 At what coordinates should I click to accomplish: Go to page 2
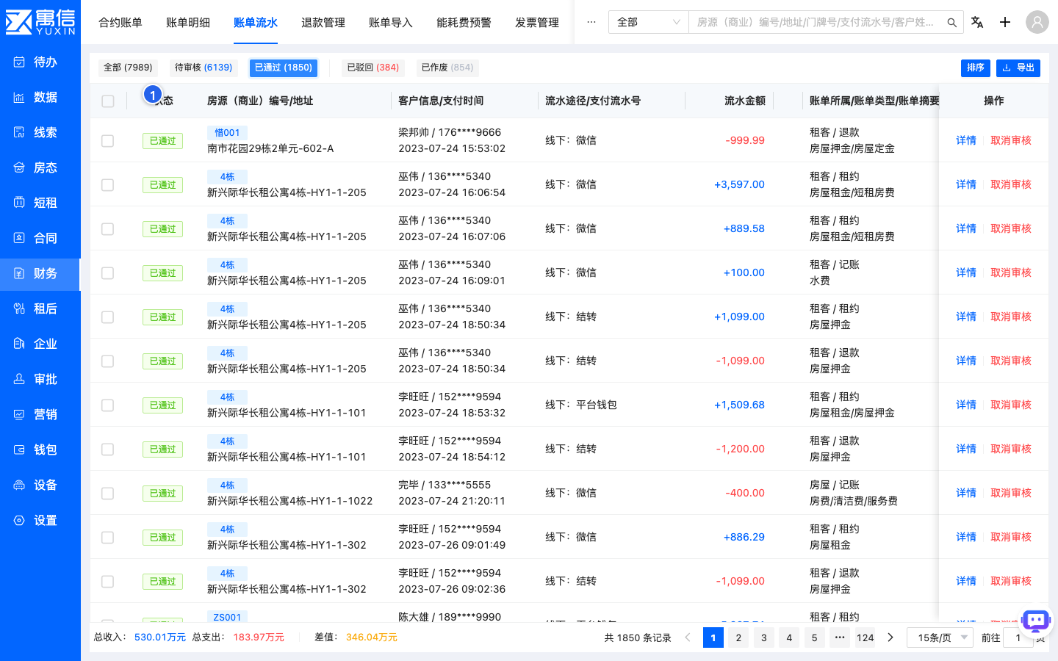click(x=738, y=637)
